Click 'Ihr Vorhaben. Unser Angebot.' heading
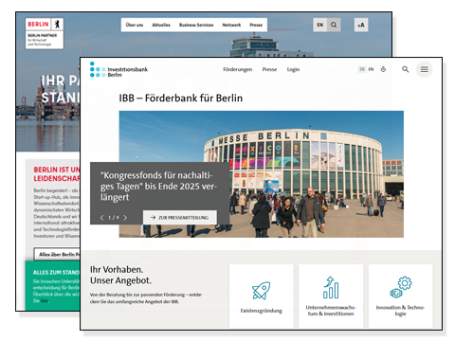 coord(120,275)
